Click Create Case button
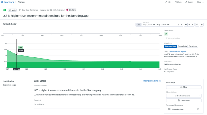This screenshot has width=207, height=115. click(x=184, y=100)
